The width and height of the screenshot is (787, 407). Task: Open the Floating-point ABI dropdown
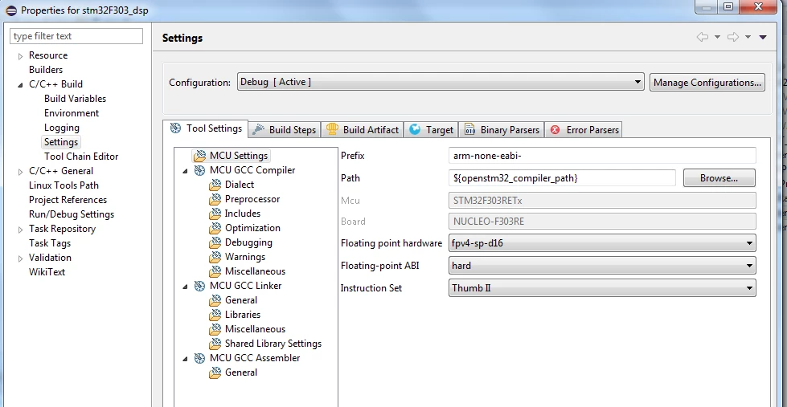(602, 266)
